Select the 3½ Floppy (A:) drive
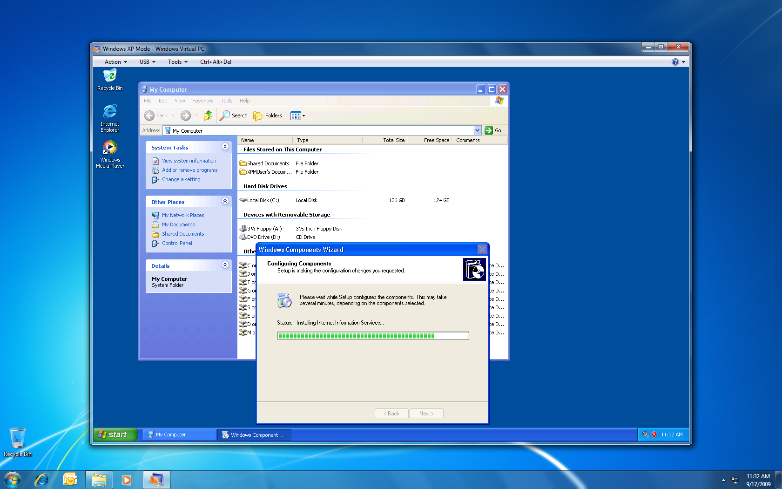Viewport: 782px width, 489px height. pos(261,229)
